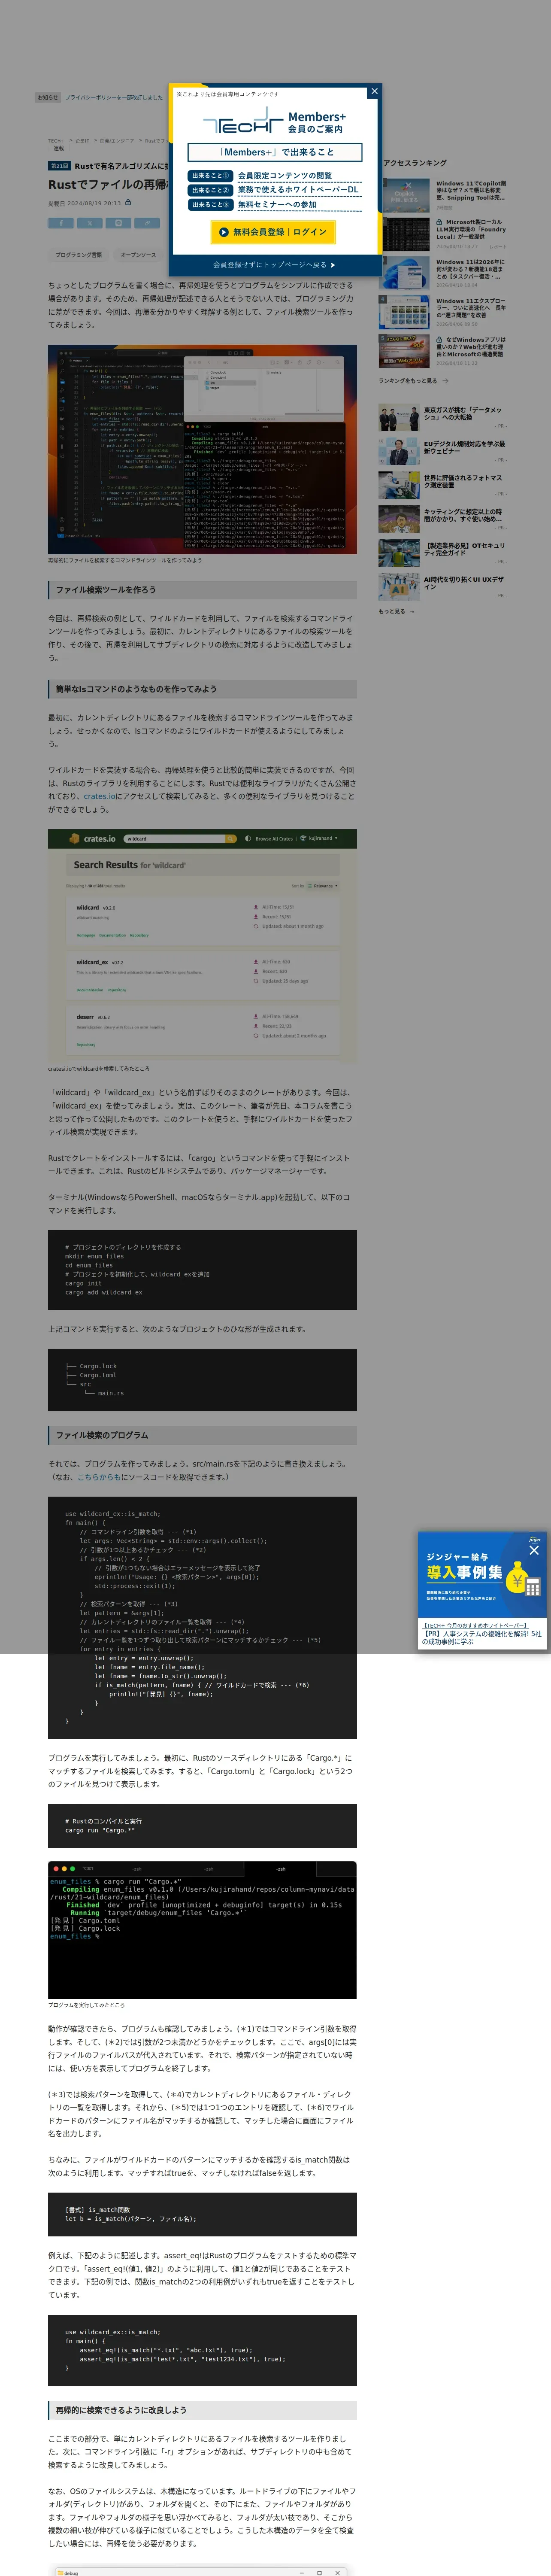Open Windows 11 Explorer speed-up ranking article

tap(471, 308)
